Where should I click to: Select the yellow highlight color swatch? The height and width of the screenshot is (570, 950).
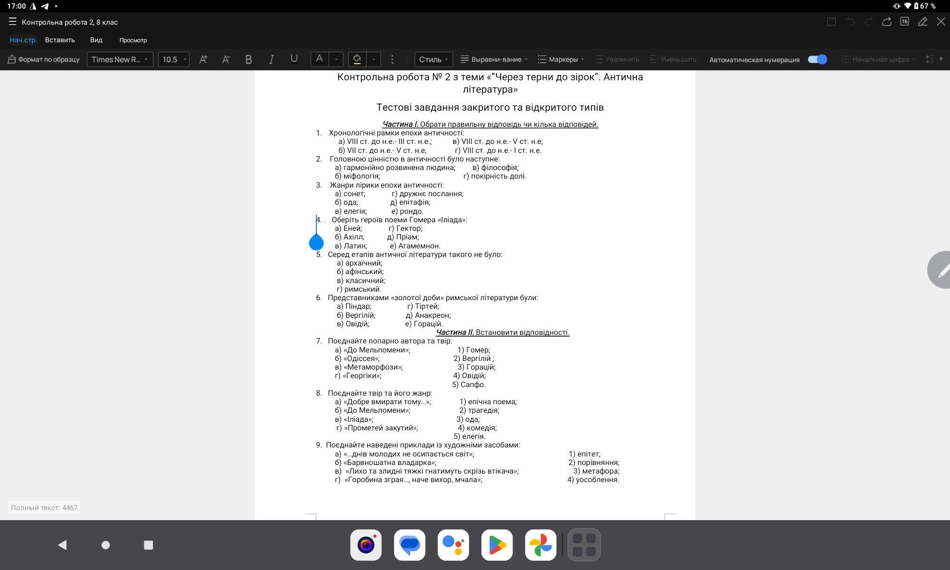coord(357,59)
